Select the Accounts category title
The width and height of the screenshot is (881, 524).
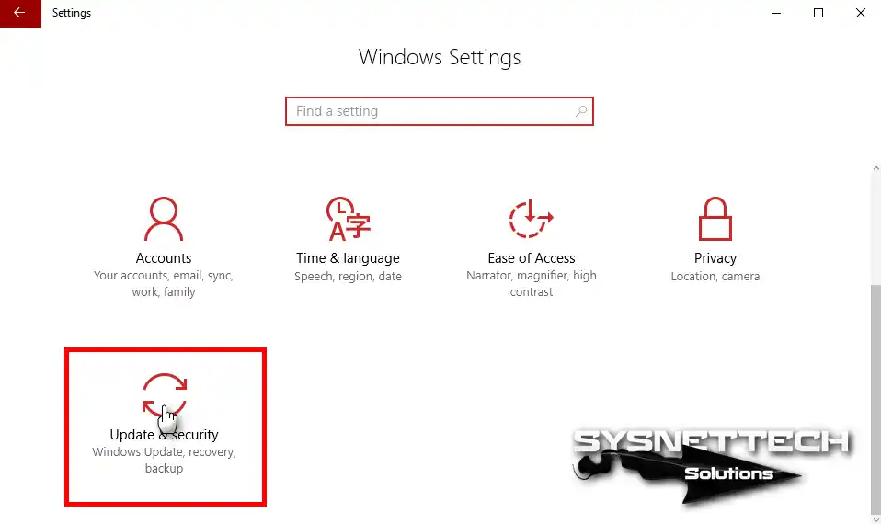[164, 258]
